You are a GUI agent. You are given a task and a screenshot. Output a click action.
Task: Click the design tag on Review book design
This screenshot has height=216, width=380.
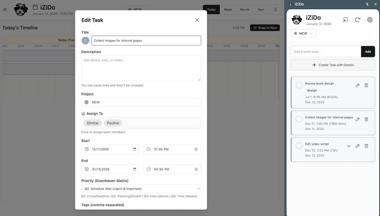312,90
